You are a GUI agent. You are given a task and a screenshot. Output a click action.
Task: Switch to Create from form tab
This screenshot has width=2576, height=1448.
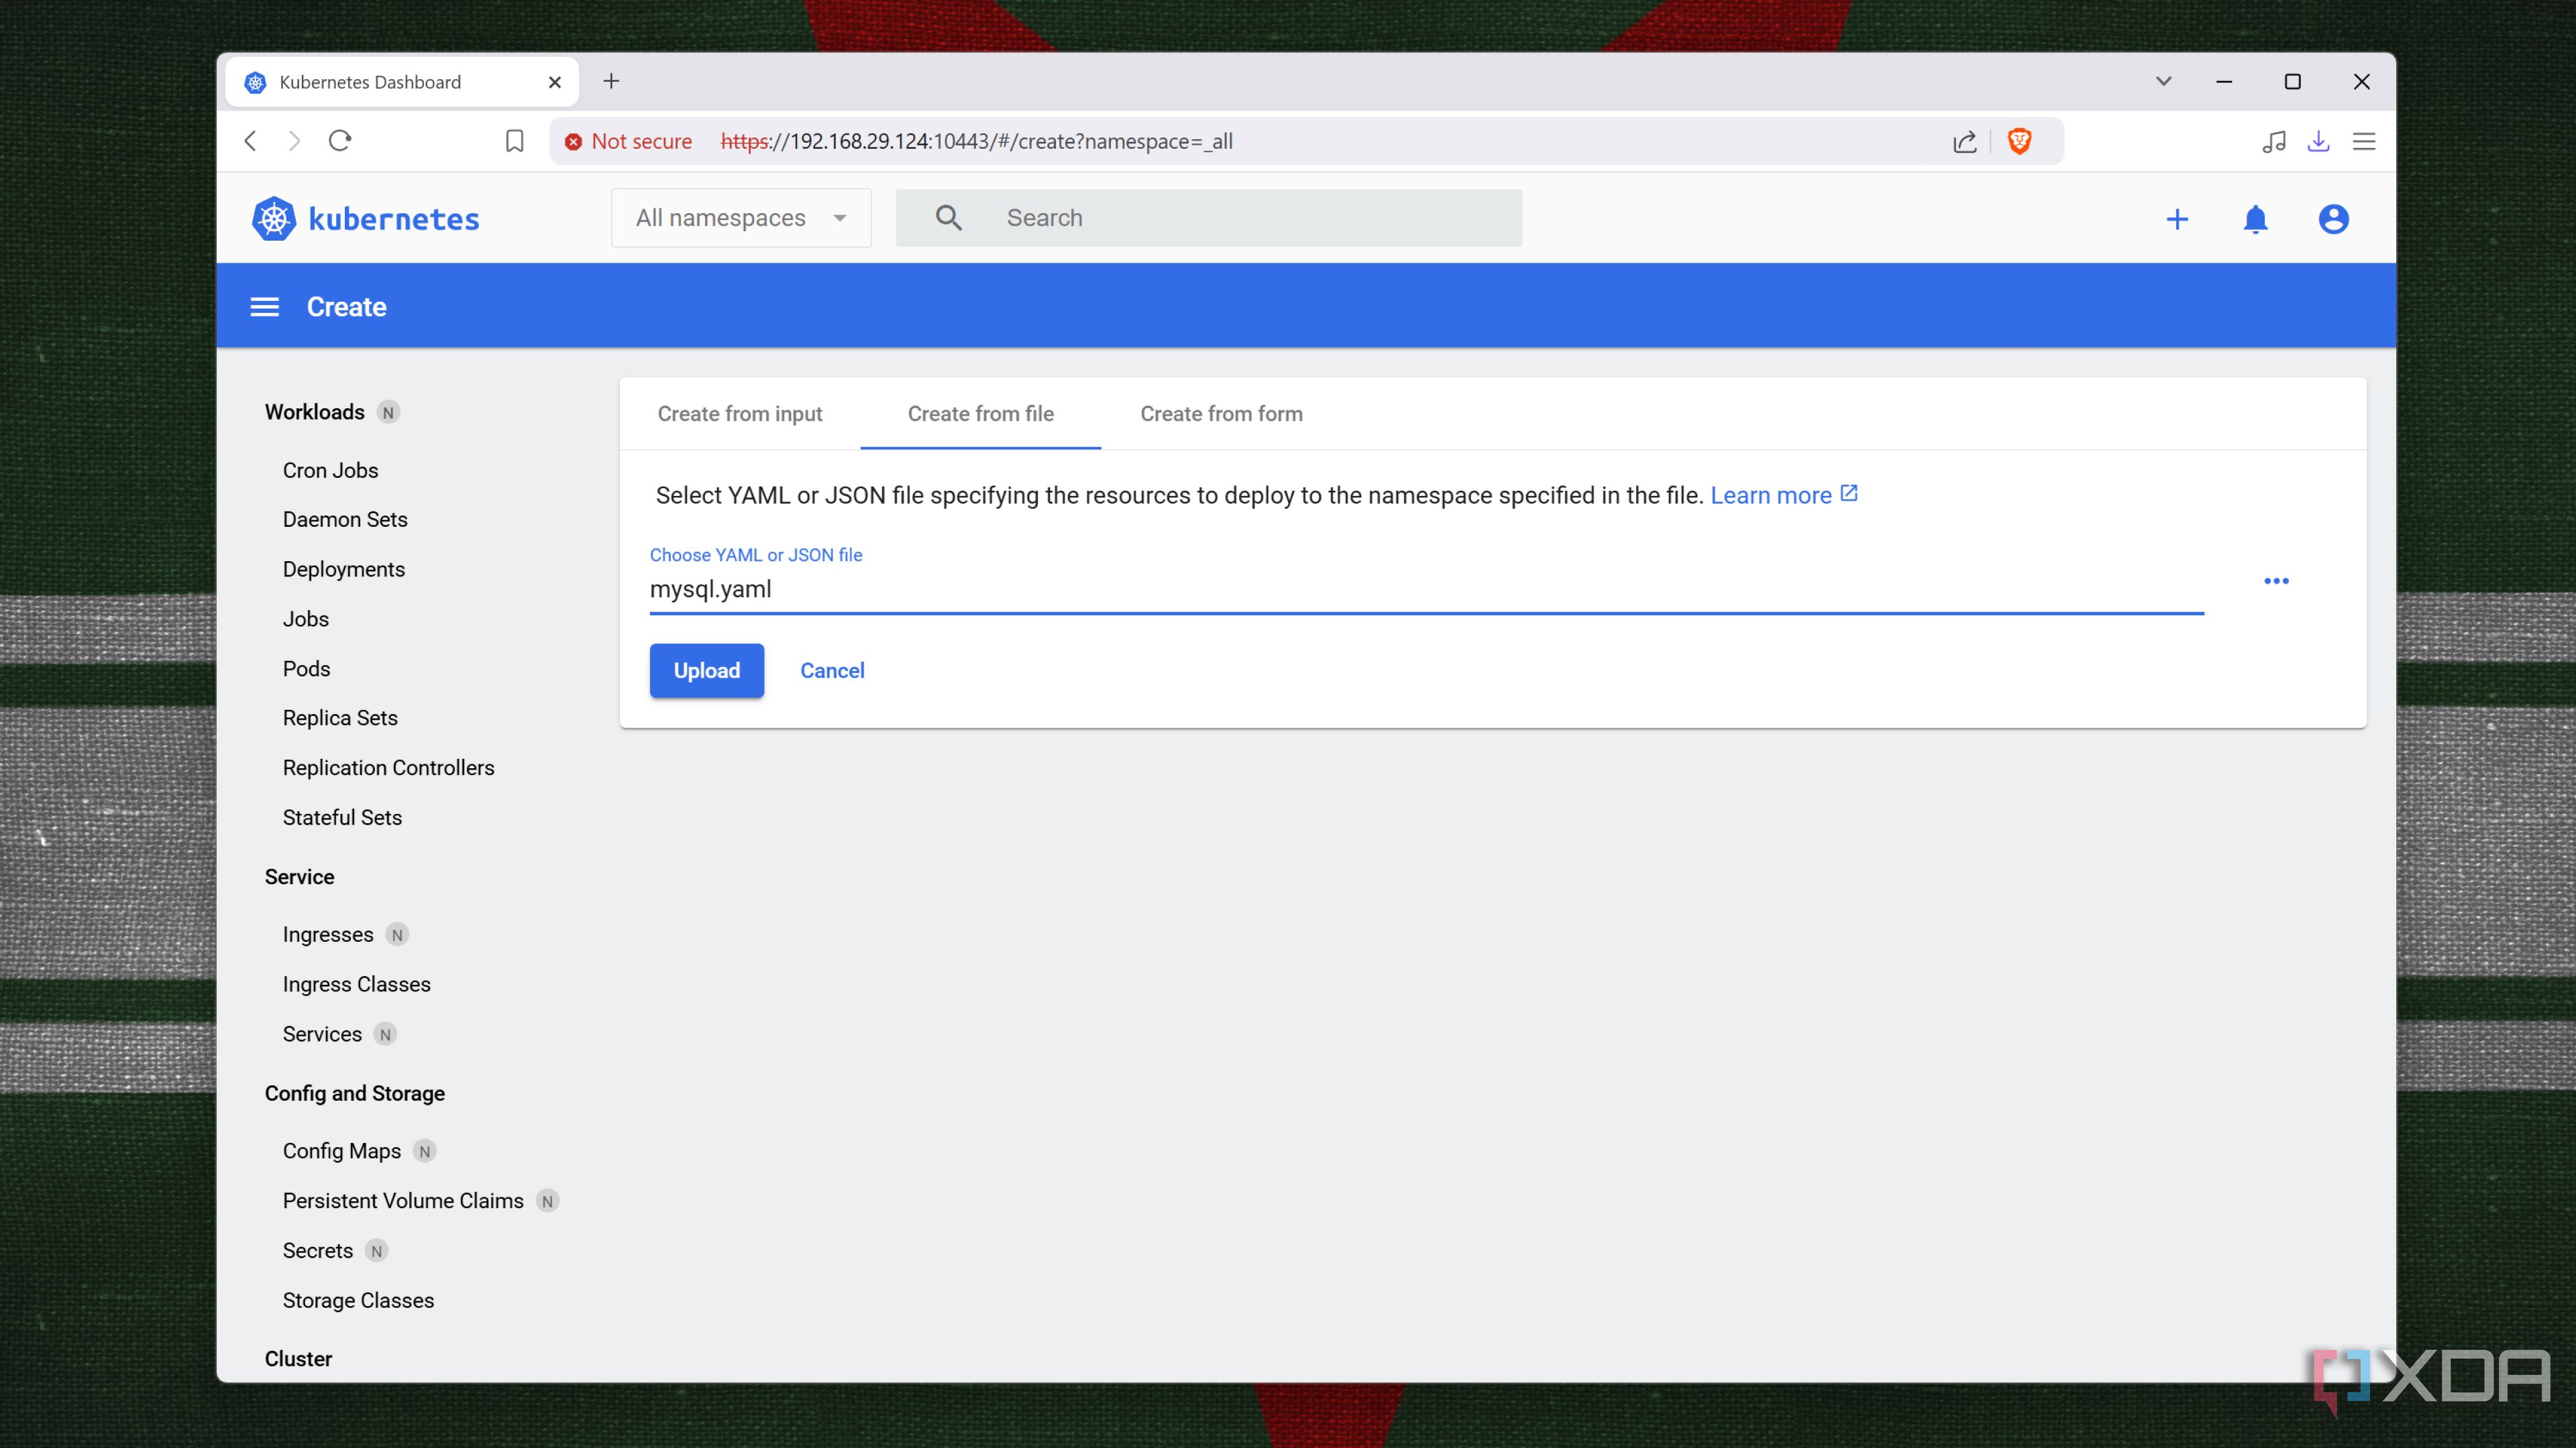pyautogui.click(x=1221, y=414)
